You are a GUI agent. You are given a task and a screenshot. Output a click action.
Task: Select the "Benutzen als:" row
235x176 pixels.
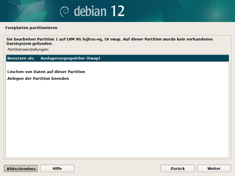pos(21,58)
